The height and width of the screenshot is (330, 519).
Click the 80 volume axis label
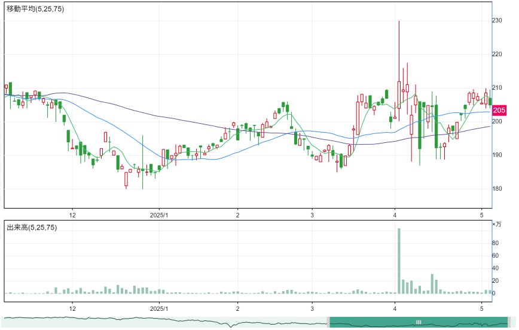coord(495,243)
